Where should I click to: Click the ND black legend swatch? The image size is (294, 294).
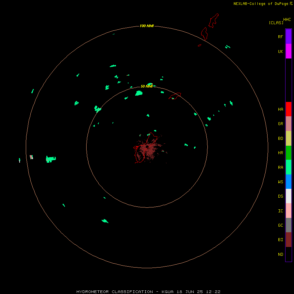288,254
